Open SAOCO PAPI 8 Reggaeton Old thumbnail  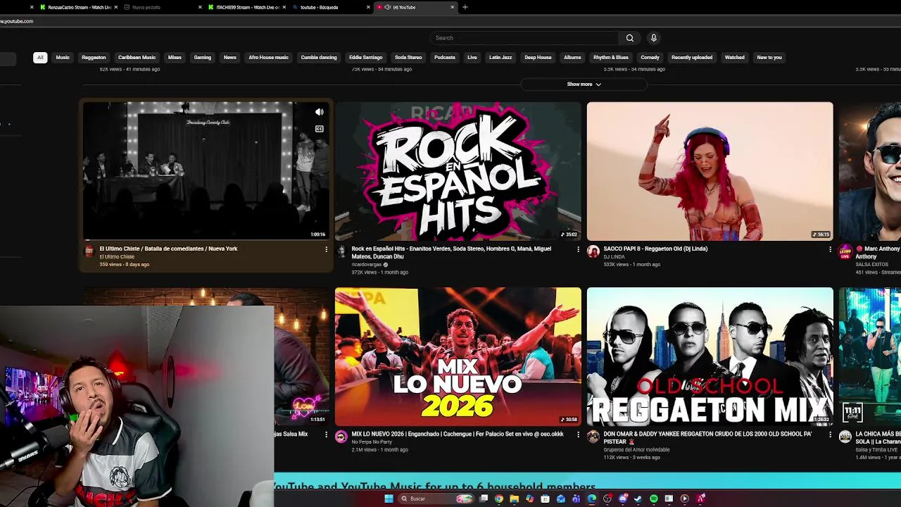pos(710,171)
